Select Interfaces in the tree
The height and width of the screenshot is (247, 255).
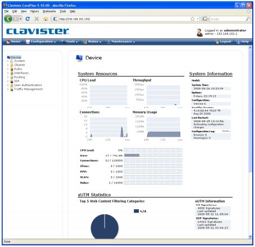pos(21,73)
